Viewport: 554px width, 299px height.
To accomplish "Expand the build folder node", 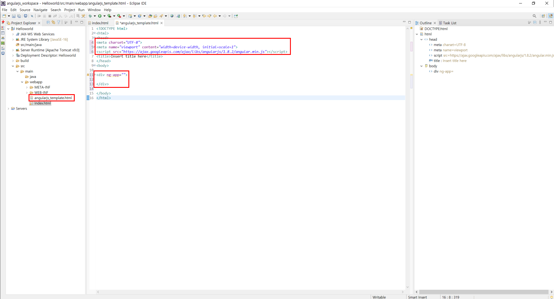I will 13,61.
